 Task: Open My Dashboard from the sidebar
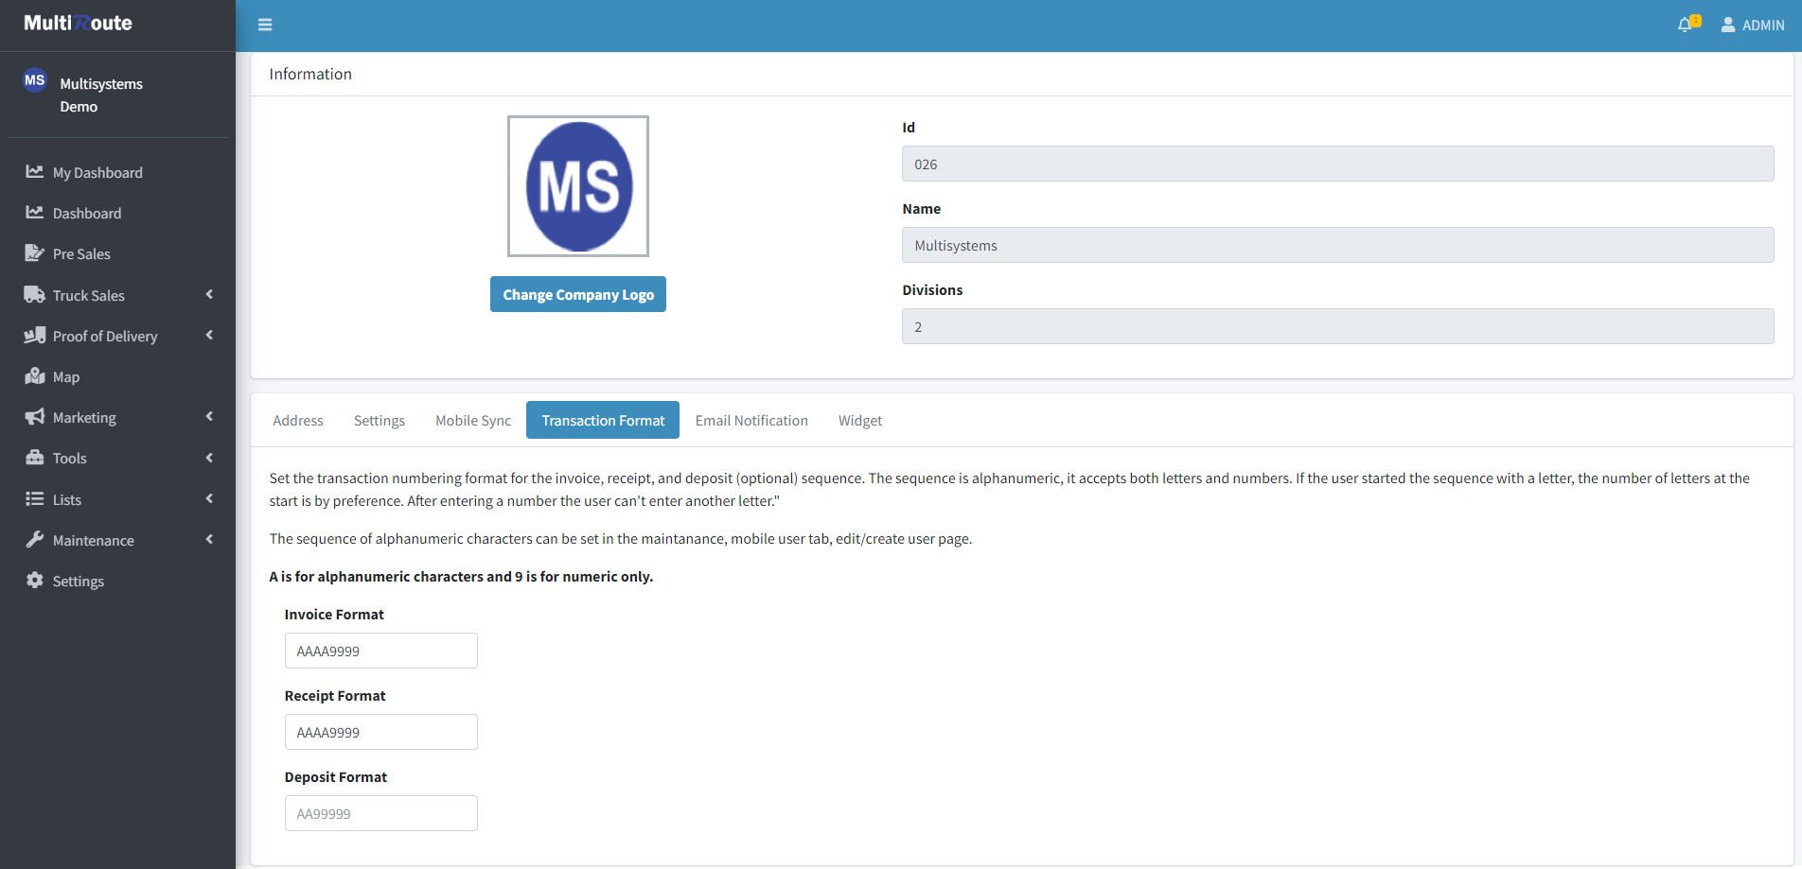97,172
